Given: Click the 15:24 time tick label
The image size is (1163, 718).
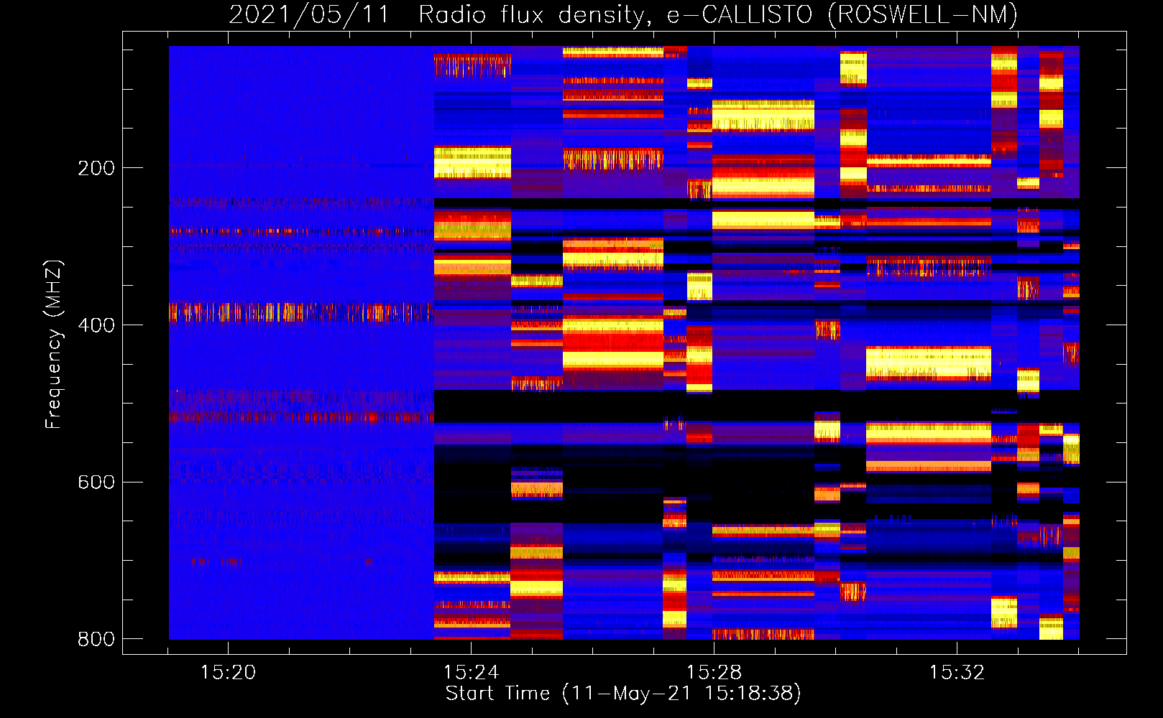Looking at the screenshot, I should (x=471, y=672).
